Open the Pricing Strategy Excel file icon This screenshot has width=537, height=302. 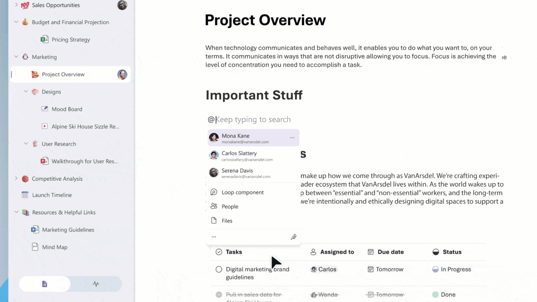44,39
